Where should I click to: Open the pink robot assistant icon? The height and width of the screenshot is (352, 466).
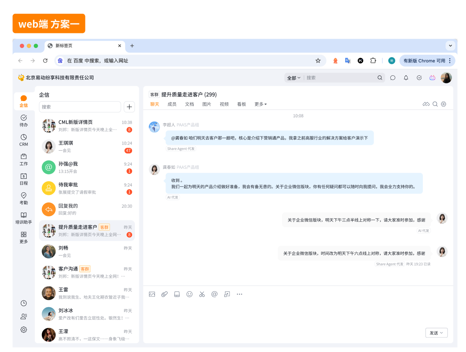(433, 78)
